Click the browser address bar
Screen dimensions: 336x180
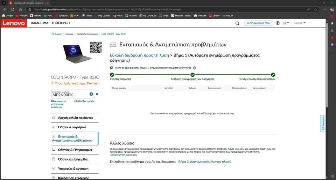[x=167, y=9]
